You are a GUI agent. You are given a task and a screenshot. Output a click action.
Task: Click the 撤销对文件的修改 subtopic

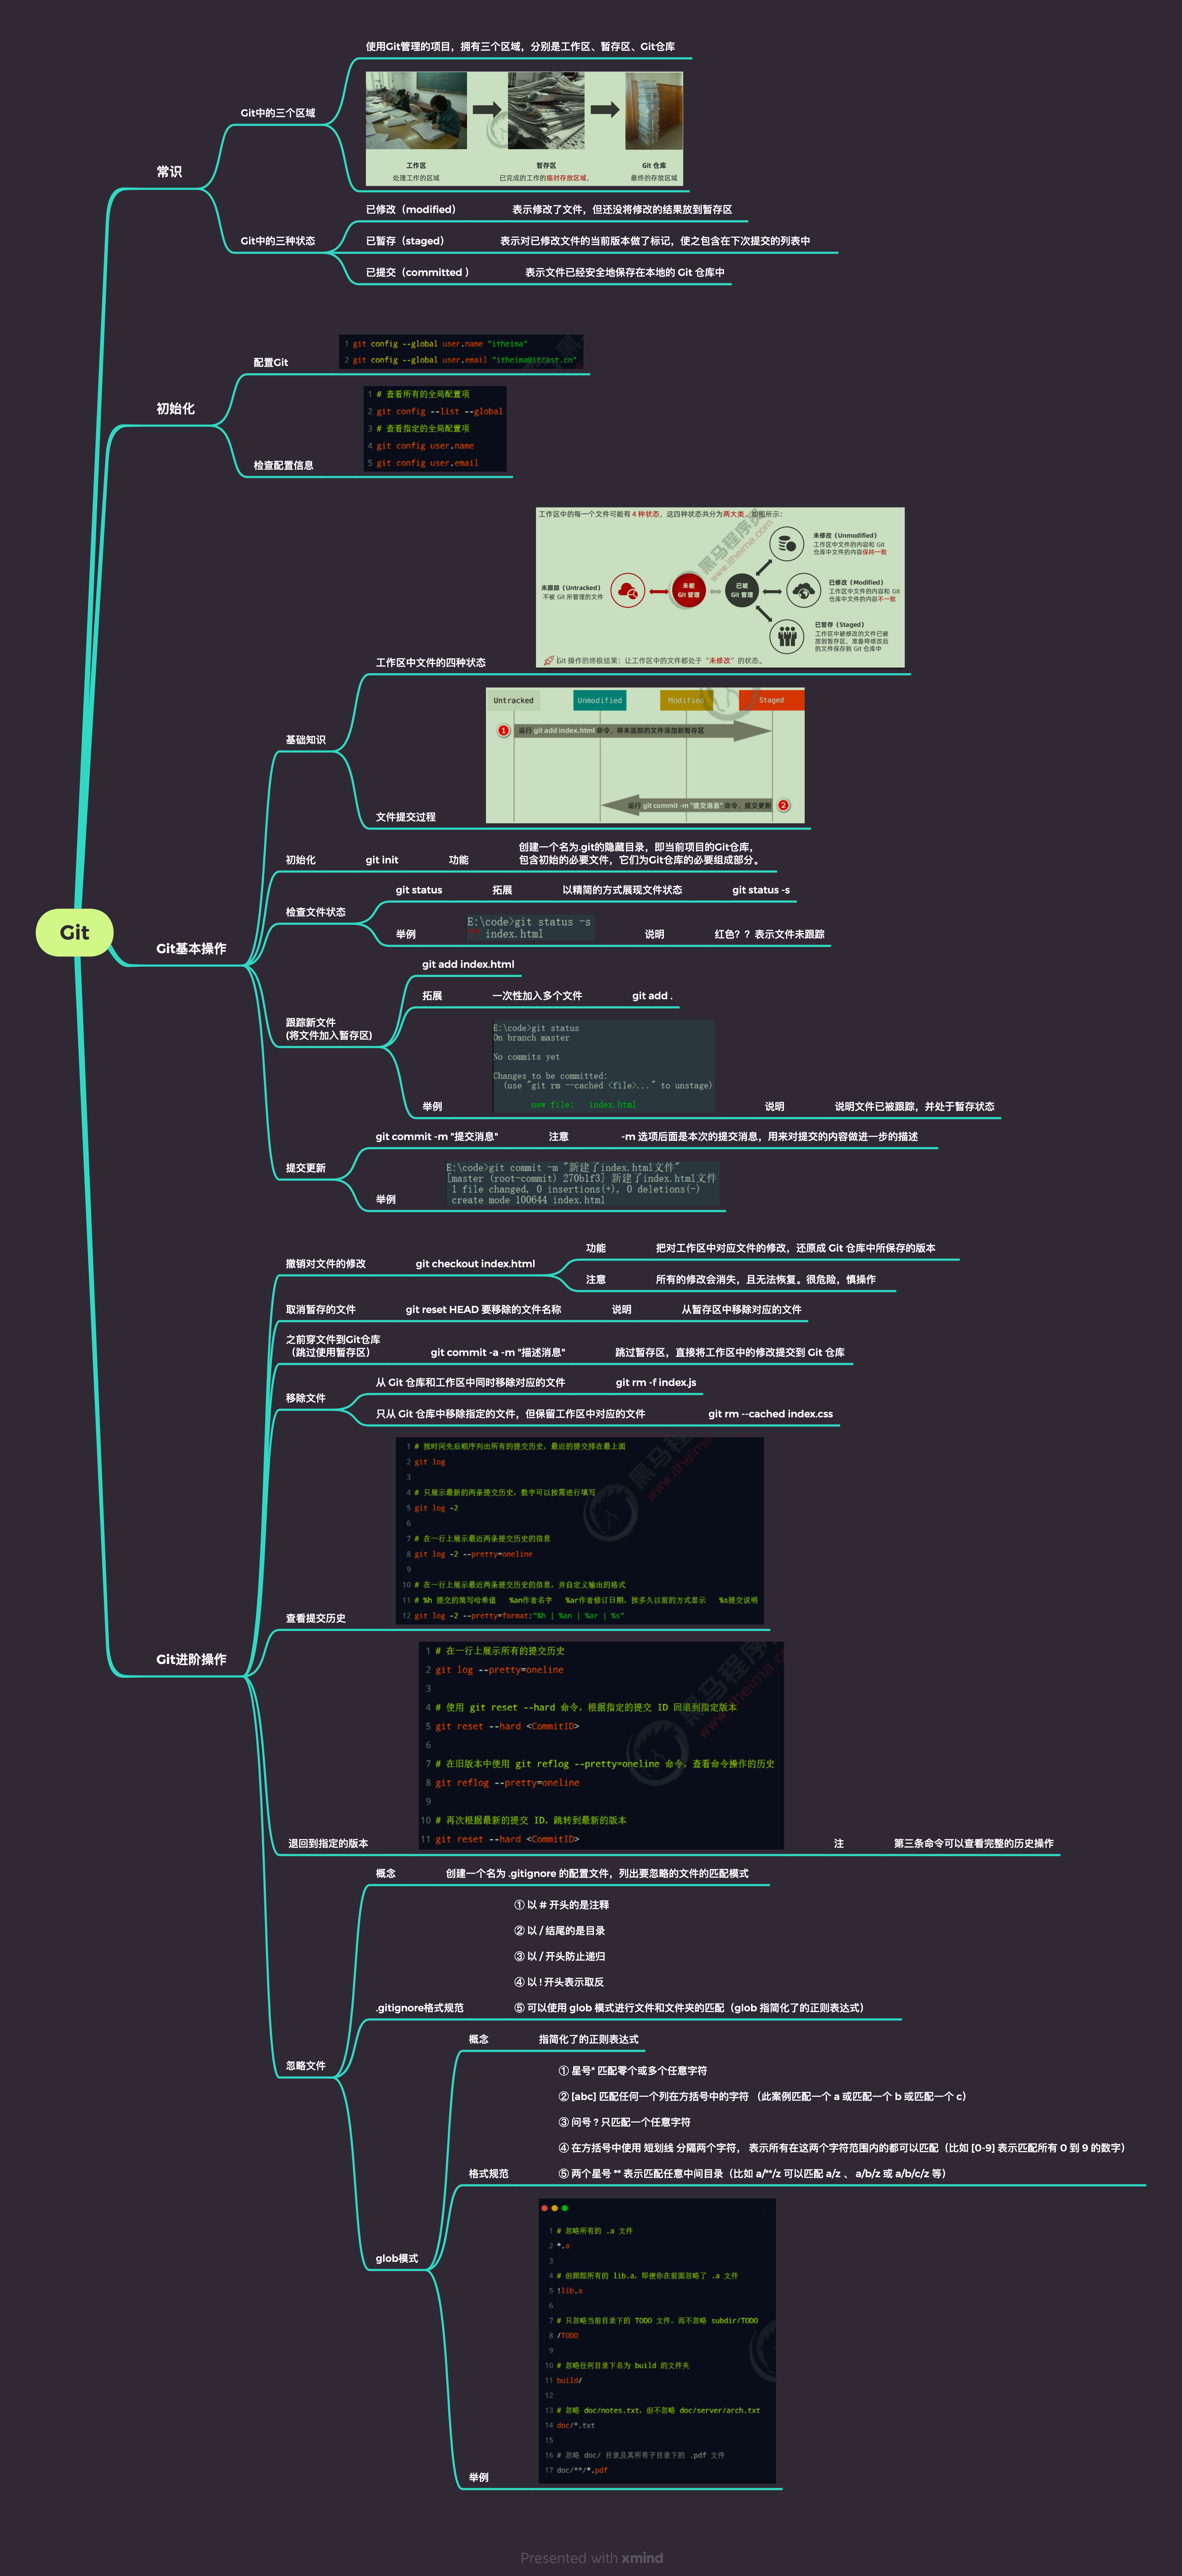pos(325,1264)
